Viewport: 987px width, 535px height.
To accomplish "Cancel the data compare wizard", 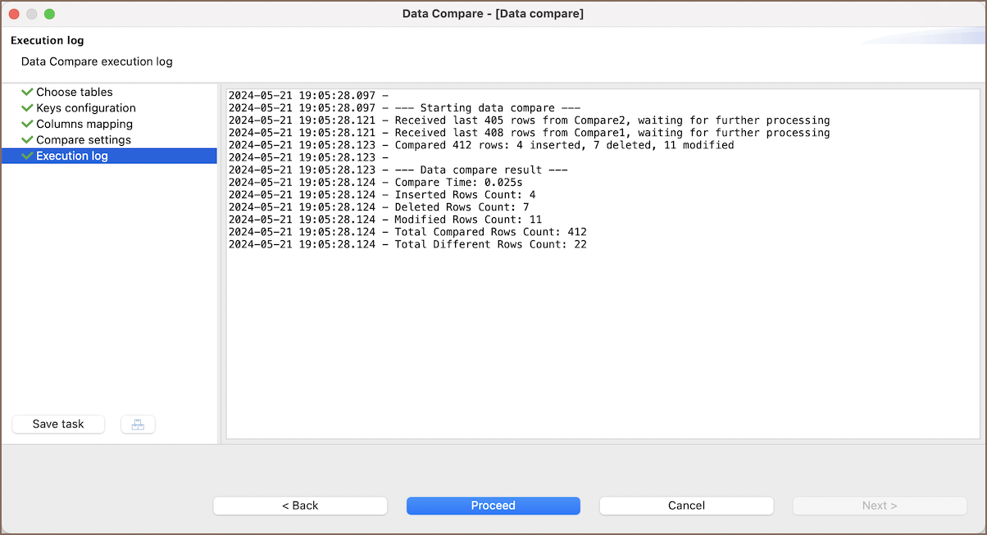I will coord(686,506).
